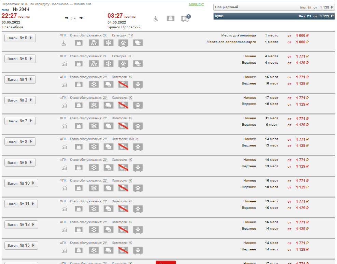Click the car transport icon with badge 8
The width and height of the screenshot is (337, 264).
185,18
